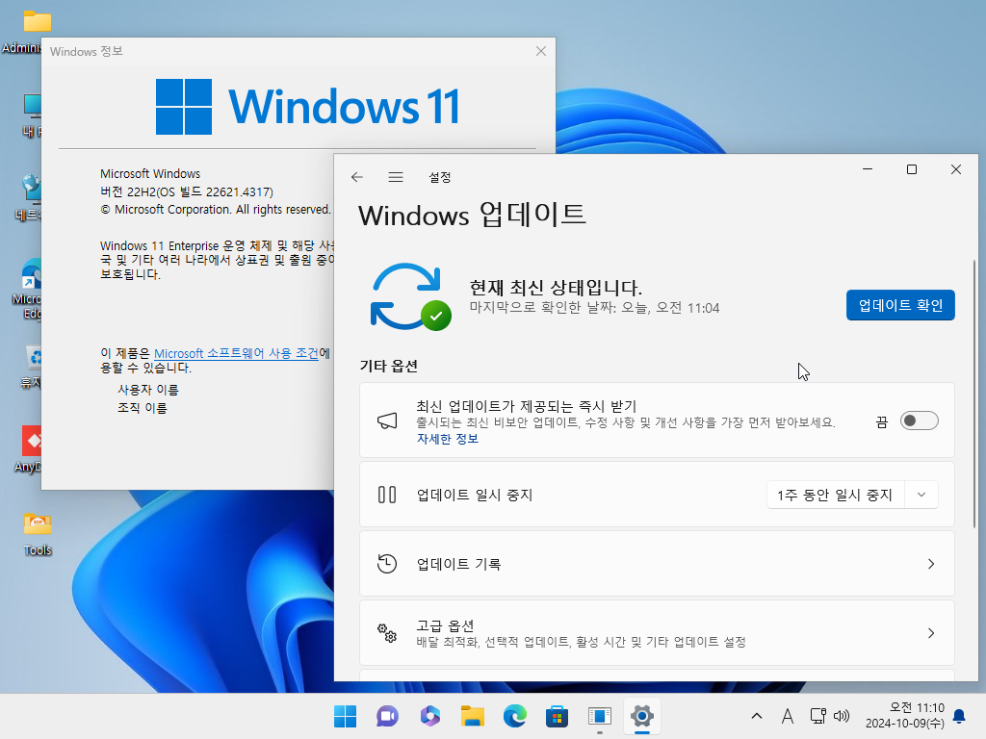Click the '마지막으로 확인한 날짜' text line
986x739 pixels.
pyautogui.click(x=594, y=308)
